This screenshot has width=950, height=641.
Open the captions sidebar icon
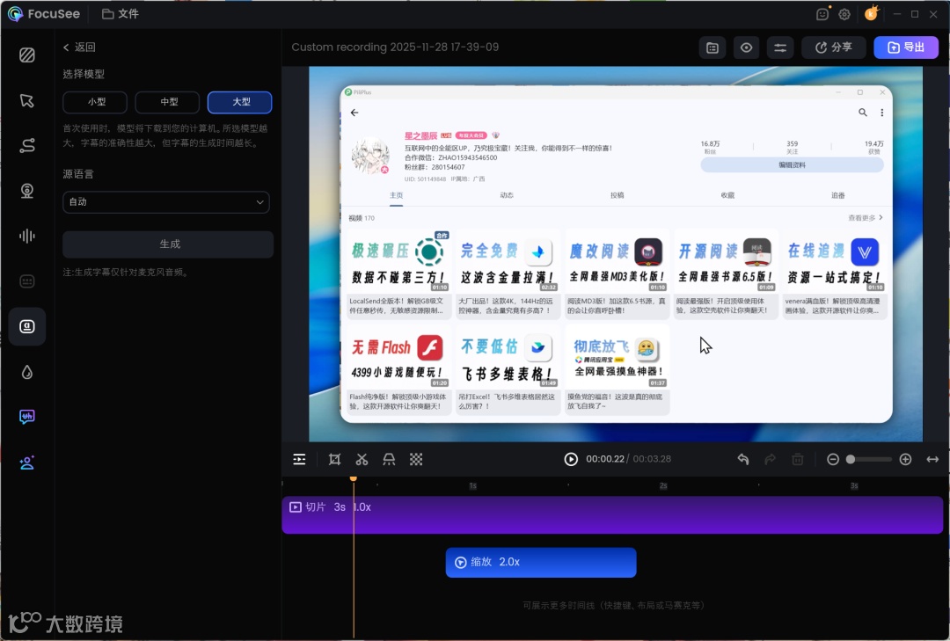(26, 326)
